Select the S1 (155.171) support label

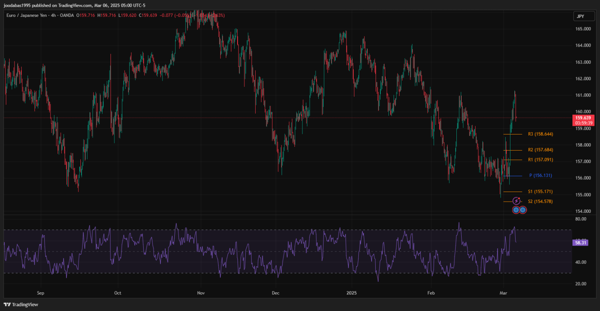coord(540,192)
